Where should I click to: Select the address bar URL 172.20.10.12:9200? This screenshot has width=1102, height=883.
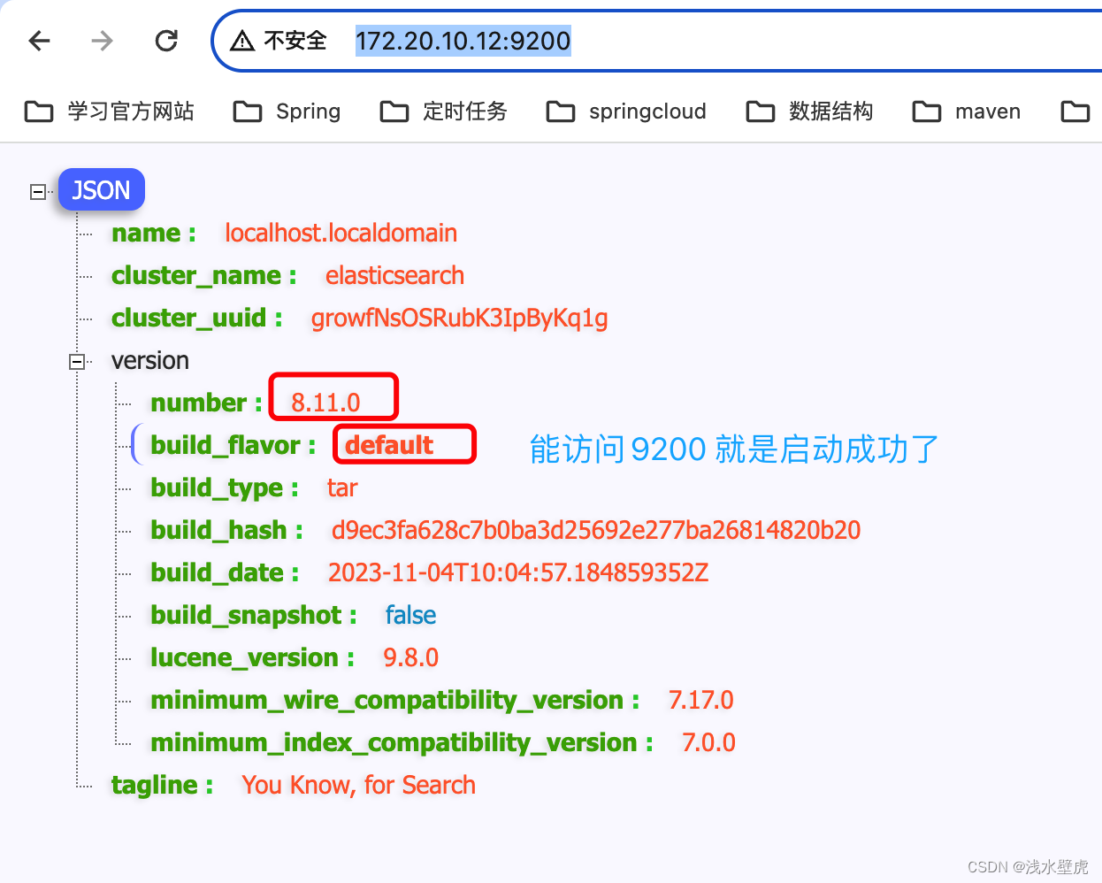pyautogui.click(x=463, y=41)
